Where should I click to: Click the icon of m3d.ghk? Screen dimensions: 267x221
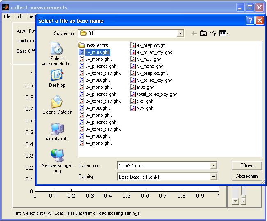tap(133, 87)
